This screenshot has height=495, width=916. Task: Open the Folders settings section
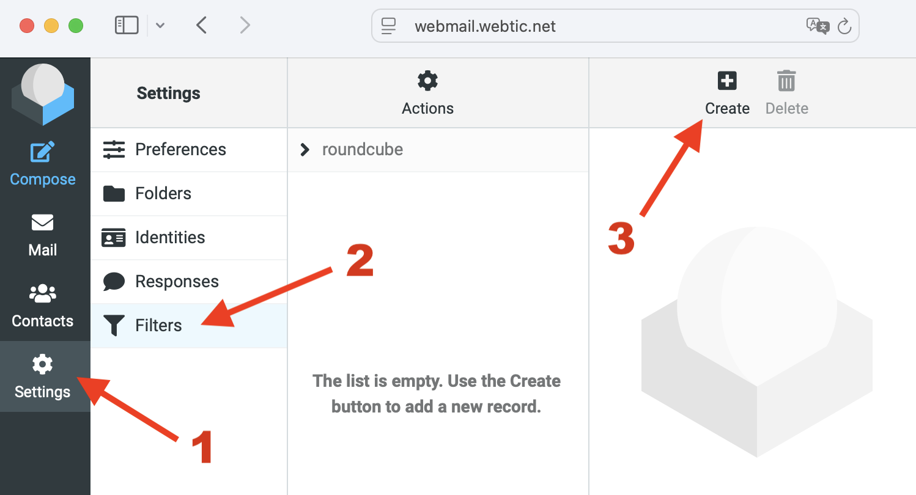[x=189, y=194]
